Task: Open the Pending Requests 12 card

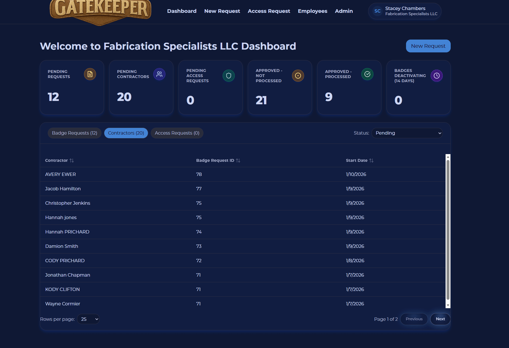Action: [72, 87]
